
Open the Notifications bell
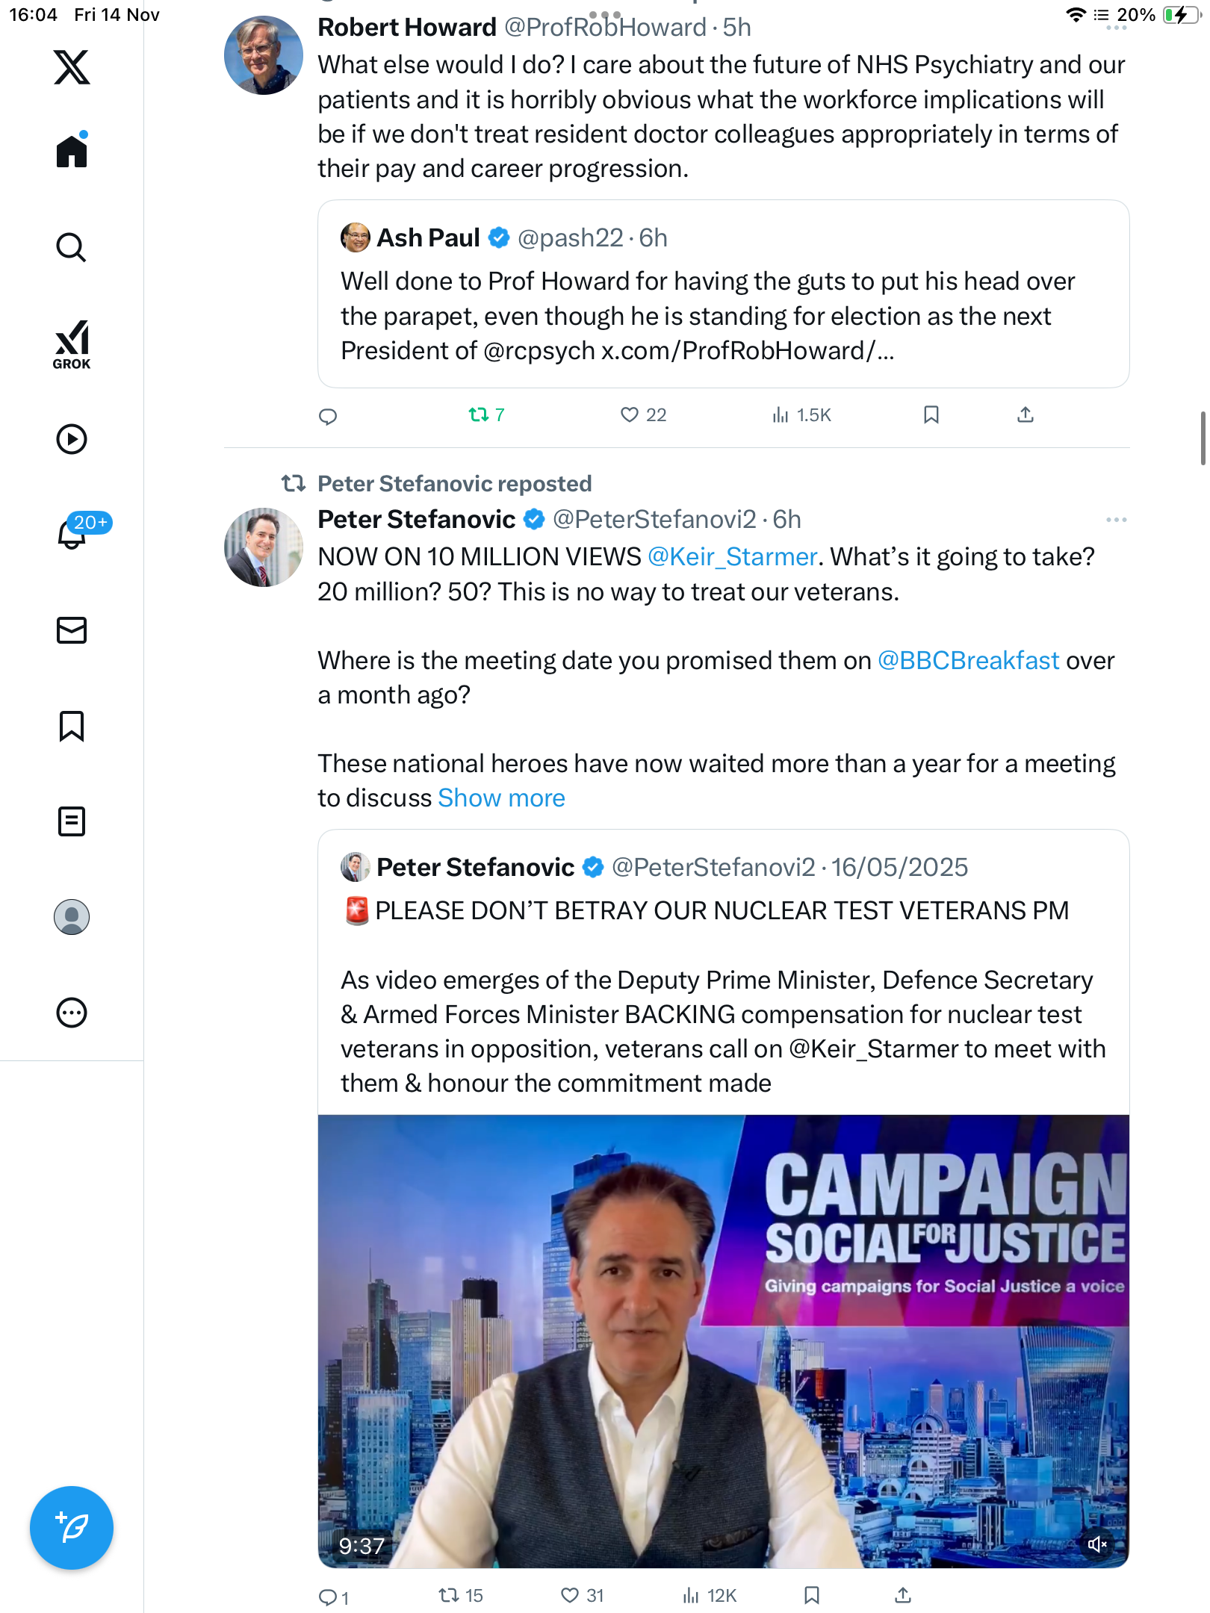point(72,534)
